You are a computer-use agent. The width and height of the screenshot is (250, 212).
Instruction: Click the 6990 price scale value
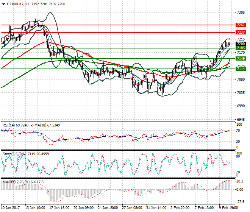click(x=241, y=106)
